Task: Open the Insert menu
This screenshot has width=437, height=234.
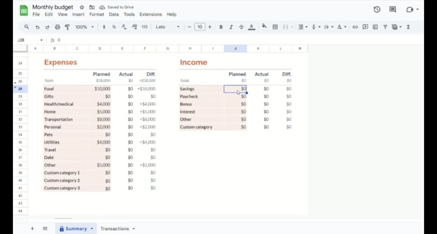Action: point(78,15)
